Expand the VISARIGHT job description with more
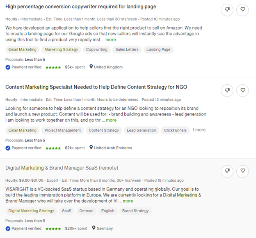The height and width of the screenshot is (238, 256). 128,201
